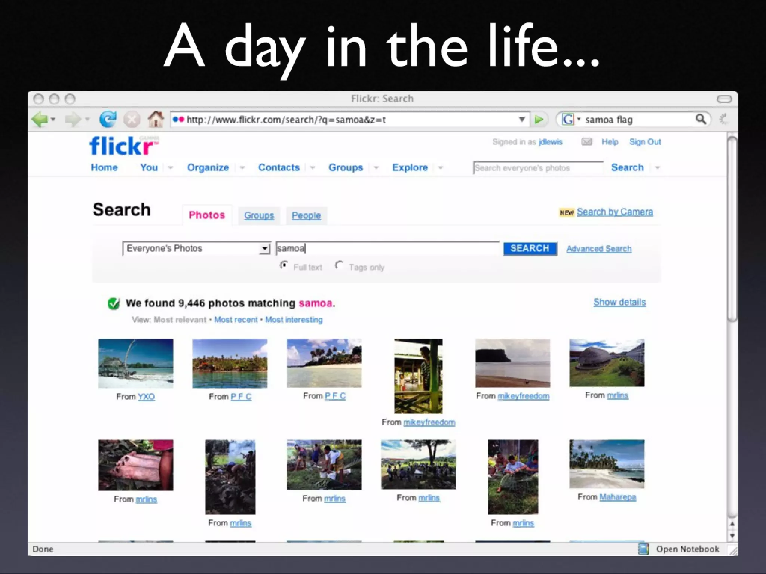Select the Tags only radio button
Image resolution: width=766 pixels, height=574 pixels.
pyautogui.click(x=339, y=265)
